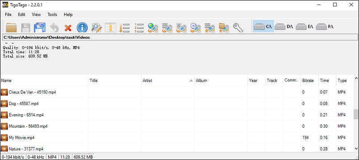This screenshot has width=359, height=160.
Task: Click the globe tags-from-online icon
Action: coord(153,28)
